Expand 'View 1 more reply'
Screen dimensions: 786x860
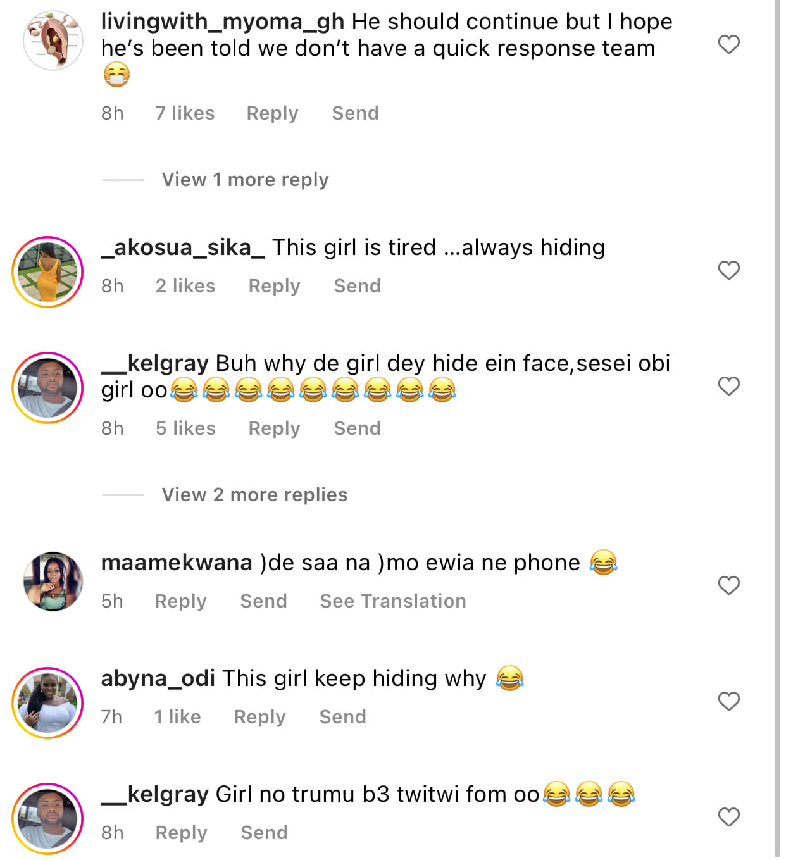[245, 180]
